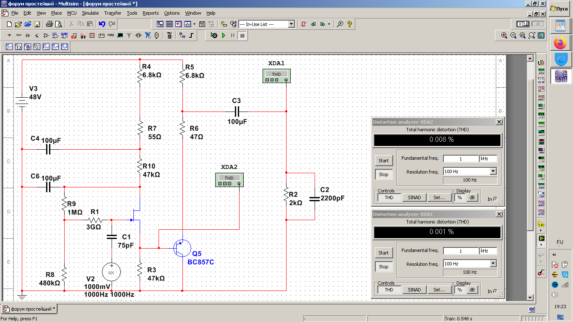Image resolution: width=573 pixels, height=322 pixels.
Task: Click the Open file folder icon
Action: click(x=18, y=24)
